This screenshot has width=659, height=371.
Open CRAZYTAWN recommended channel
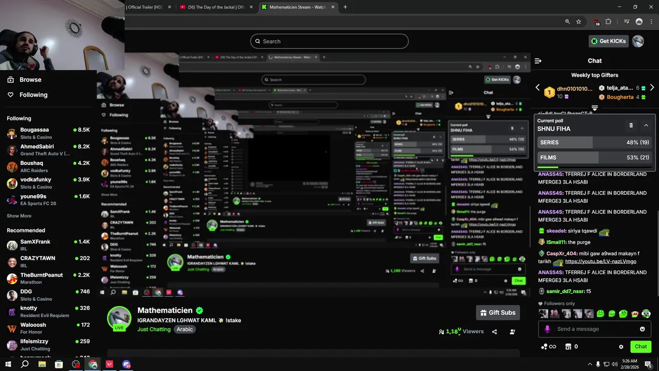pos(48,261)
